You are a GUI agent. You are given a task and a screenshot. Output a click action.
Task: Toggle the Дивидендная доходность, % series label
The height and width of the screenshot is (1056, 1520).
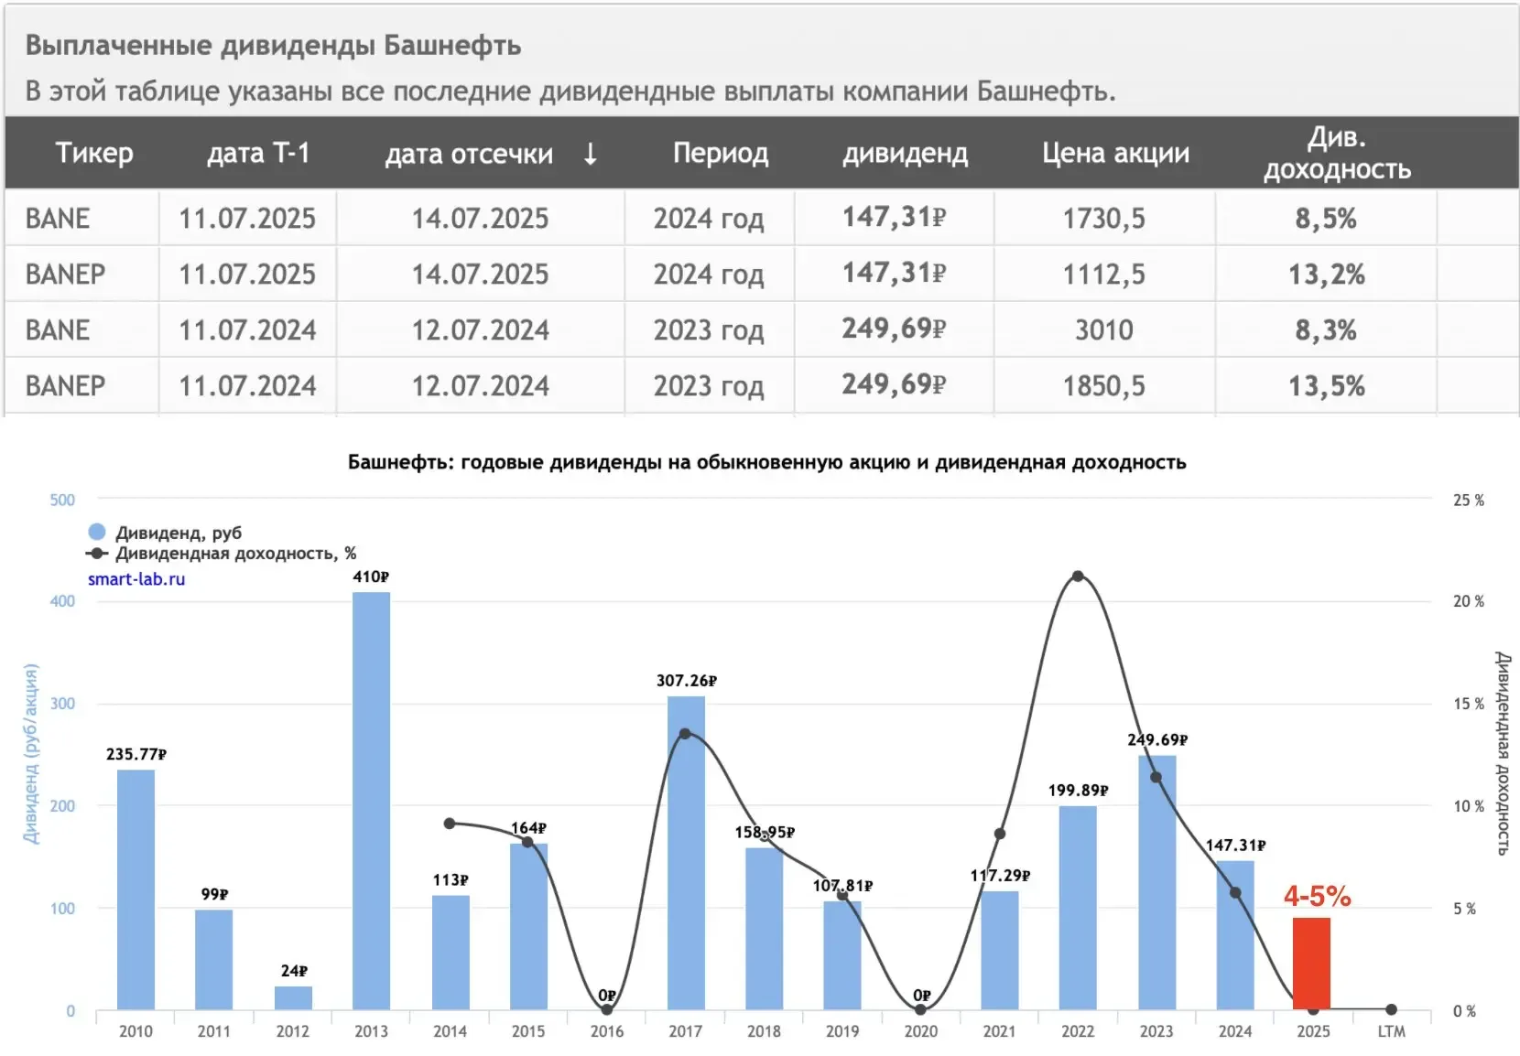click(235, 554)
